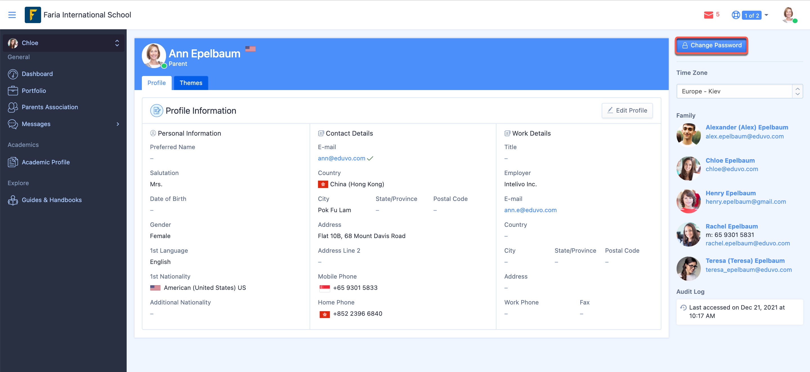Open the red mail notifications icon
This screenshot has width=810, height=372.
point(708,15)
